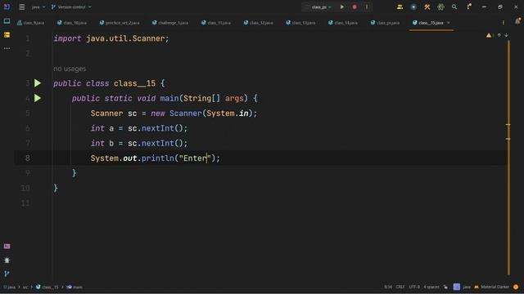Screen dimensions: 524x294
Task: Place cursor on 'int b = sc.nextInt();' line
Action: [139, 143]
